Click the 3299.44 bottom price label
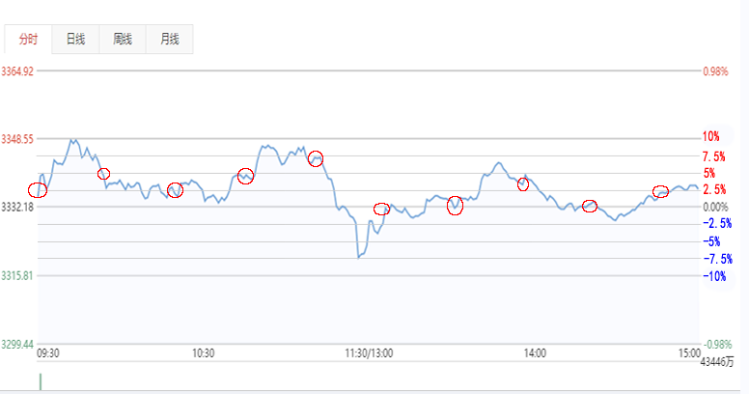Viewport: 749px width, 394px height. (18, 345)
